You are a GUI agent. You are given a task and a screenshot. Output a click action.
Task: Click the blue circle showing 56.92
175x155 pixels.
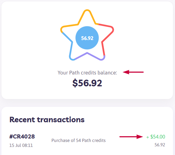coord(87,38)
